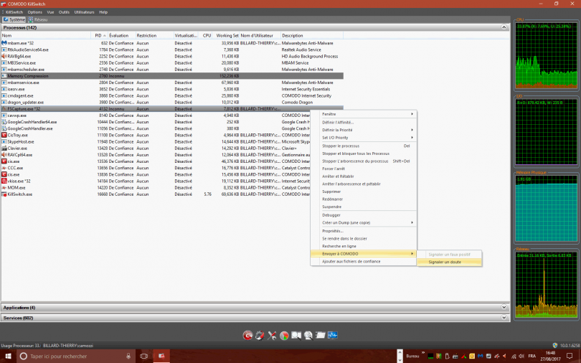
Task: Click the pie chart icon in bottom toolbar
Action: coord(284,335)
